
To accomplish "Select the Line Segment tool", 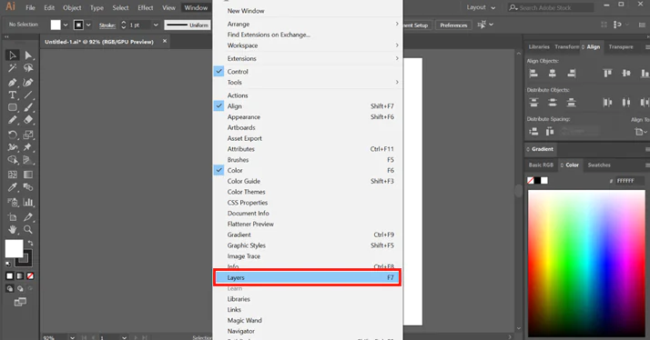I will click(x=28, y=95).
